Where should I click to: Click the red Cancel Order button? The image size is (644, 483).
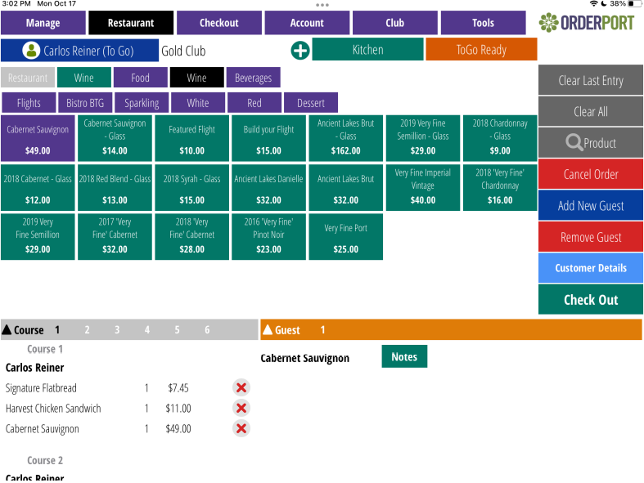coord(591,174)
